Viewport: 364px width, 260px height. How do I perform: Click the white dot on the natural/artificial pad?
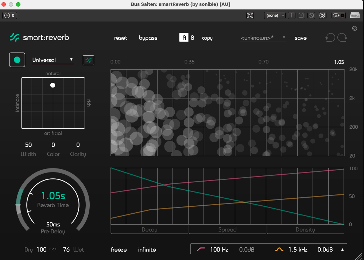point(53,85)
